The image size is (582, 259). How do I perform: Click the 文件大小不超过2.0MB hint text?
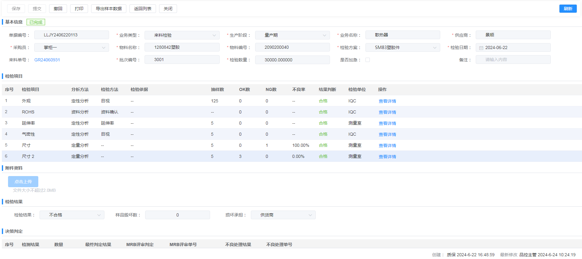tap(34, 190)
